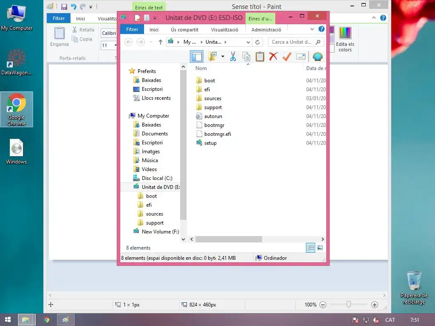Go up one folder level arrow

(160, 42)
